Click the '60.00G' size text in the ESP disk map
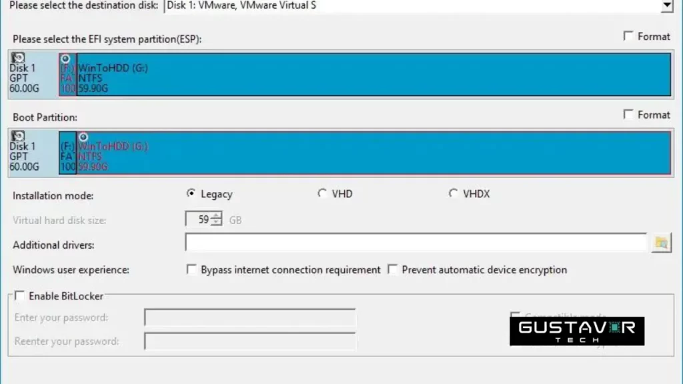 [x=24, y=89]
